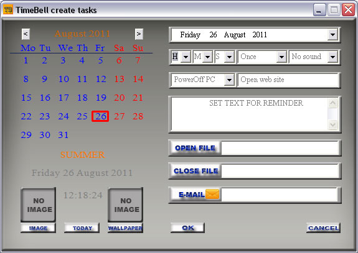Click the e-mail address field

[280, 195]
